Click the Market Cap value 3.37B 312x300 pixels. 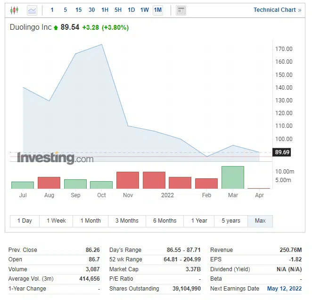[193, 269]
